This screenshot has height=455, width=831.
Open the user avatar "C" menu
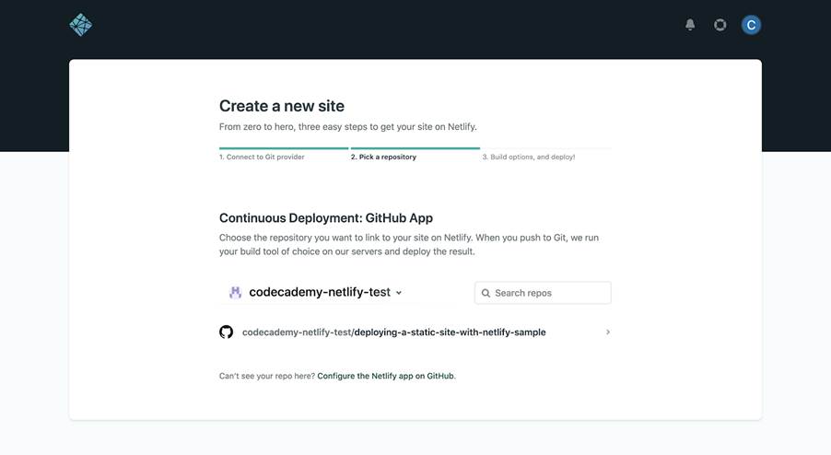point(751,25)
